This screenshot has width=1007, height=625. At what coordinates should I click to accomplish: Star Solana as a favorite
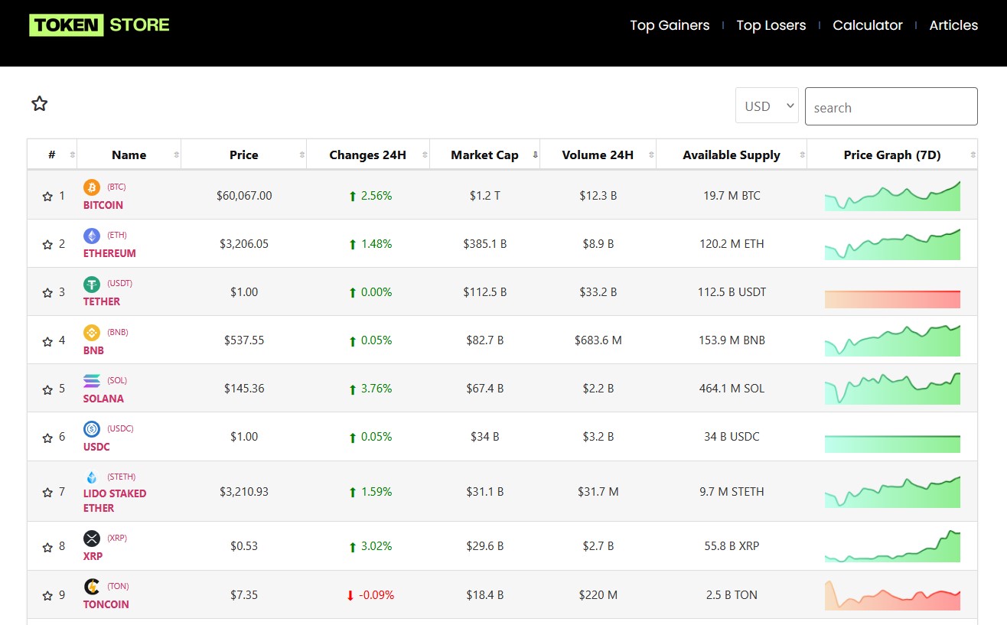[47, 389]
